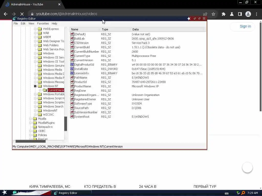Open the Favorites menu

[43, 23]
